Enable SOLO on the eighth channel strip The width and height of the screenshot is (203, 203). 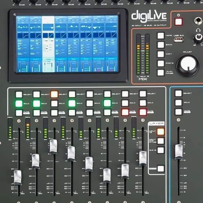tap(143, 103)
